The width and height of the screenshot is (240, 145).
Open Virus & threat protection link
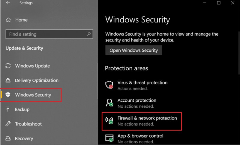pos(142,83)
